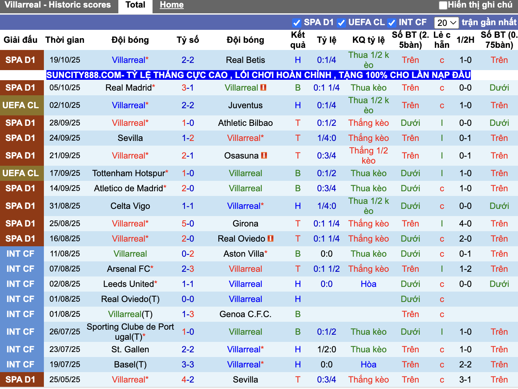The width and height of the screenshot is (518, 389).
Task: Click the Villarreal - Historic scores title
Action: (58, 5)
